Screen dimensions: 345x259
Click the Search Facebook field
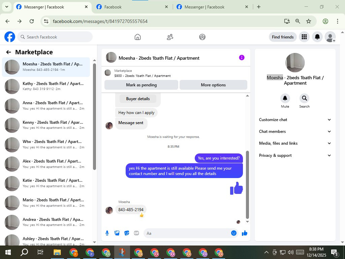[55, 37]
